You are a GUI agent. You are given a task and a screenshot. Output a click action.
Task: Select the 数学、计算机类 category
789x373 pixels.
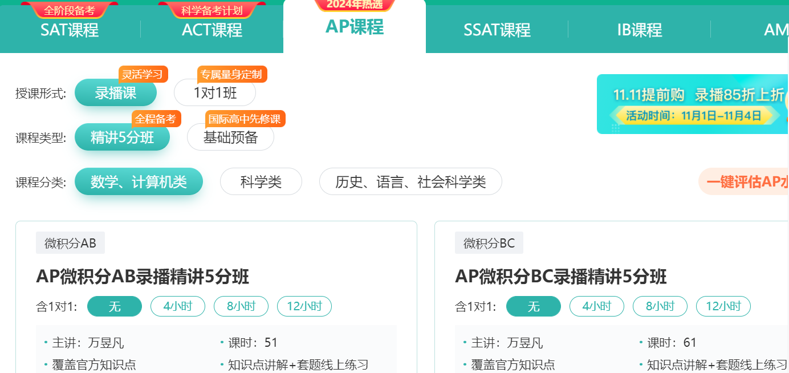tap(139, 181)
